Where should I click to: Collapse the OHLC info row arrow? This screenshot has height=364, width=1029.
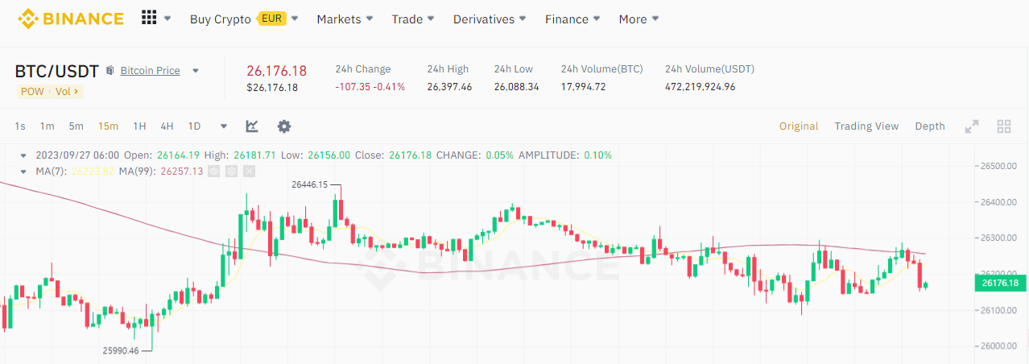coord(25,155)
